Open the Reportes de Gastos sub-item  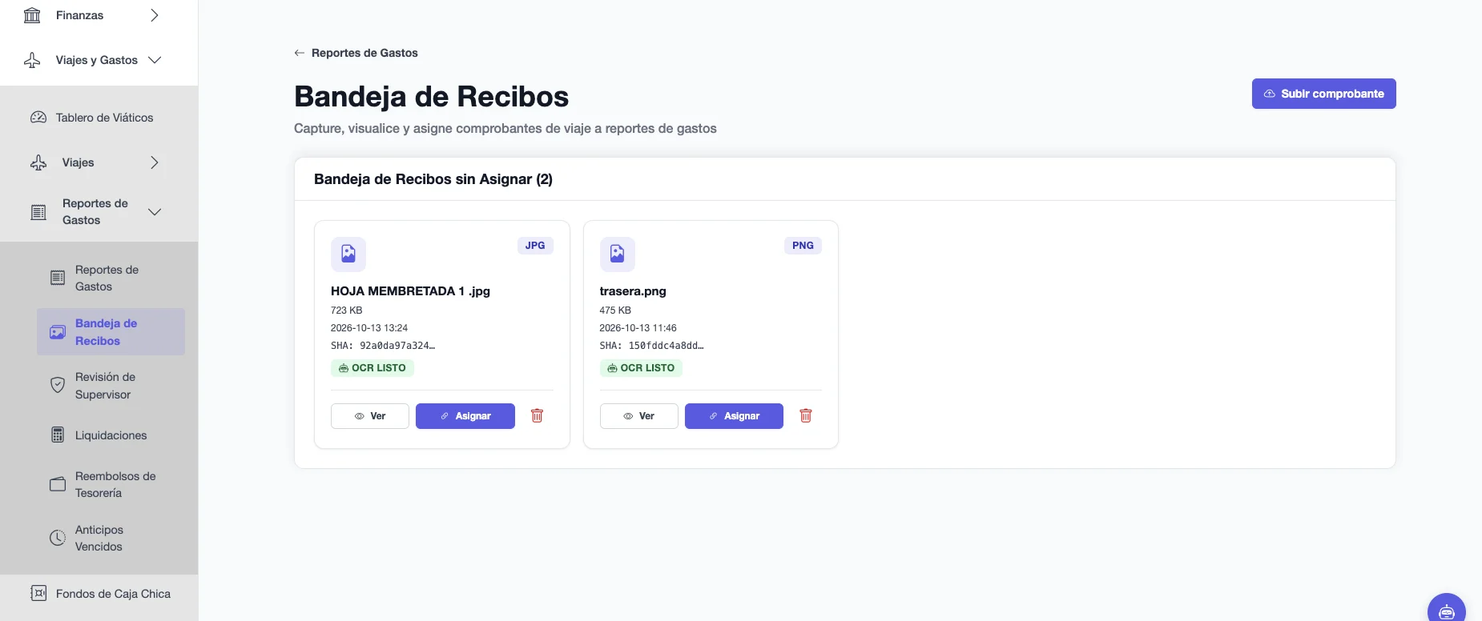click(111, 278)
